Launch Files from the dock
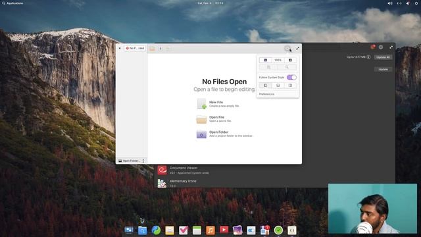The height and width of the screenshot is (237, 421). [x=142, y=230]
